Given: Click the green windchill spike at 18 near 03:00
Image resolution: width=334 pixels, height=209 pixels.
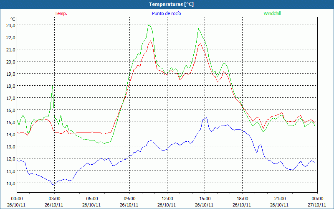Looking at the screenshot, I should click(x=52, y=86).
